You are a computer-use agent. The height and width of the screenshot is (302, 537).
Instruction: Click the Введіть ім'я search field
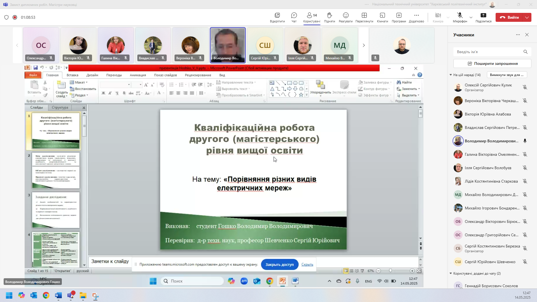[492, 52]
